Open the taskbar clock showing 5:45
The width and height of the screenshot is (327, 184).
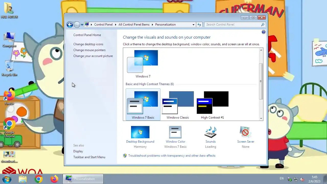314,179
